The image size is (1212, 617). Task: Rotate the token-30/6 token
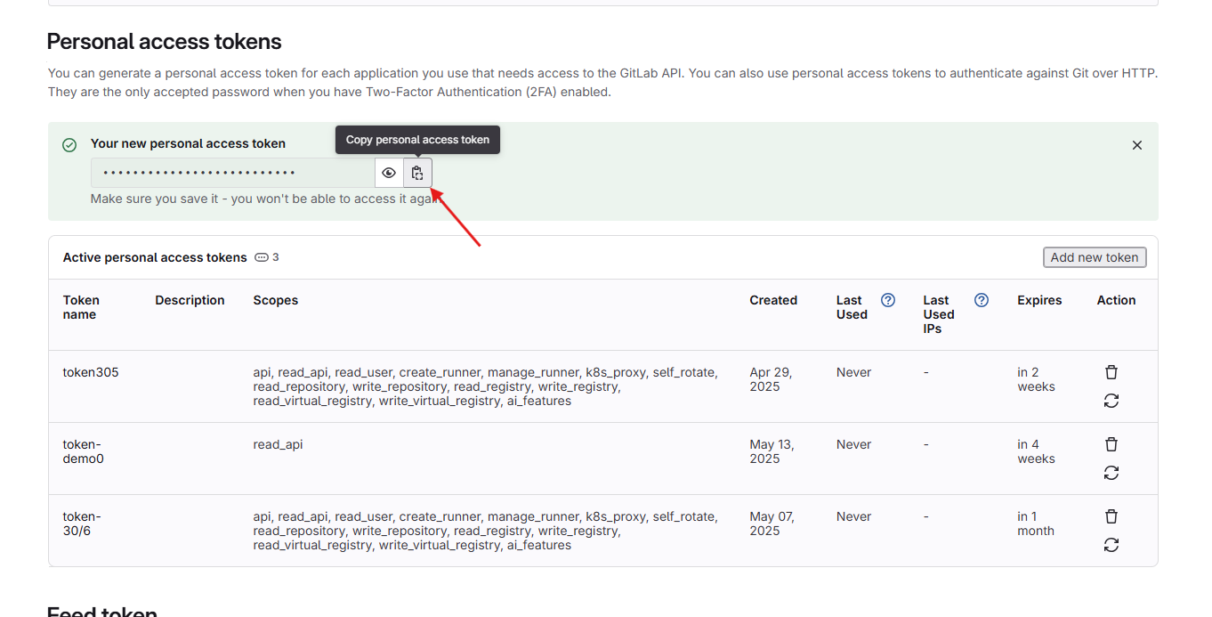[x=1111, y=545]
